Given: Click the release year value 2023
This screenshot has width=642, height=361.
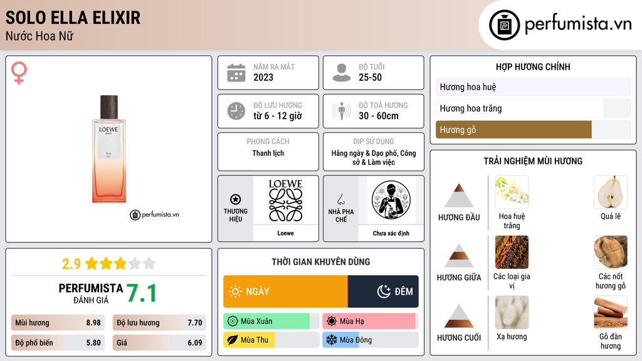Looking at the screenshot, I should pyautogui.click(x=263, y=77).
